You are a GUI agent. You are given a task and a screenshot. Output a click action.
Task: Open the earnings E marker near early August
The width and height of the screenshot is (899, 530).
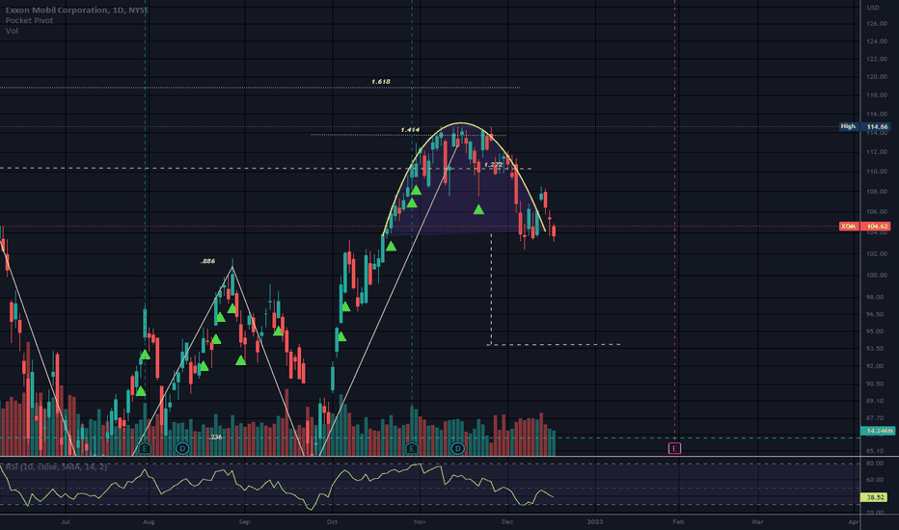(145, 448)
